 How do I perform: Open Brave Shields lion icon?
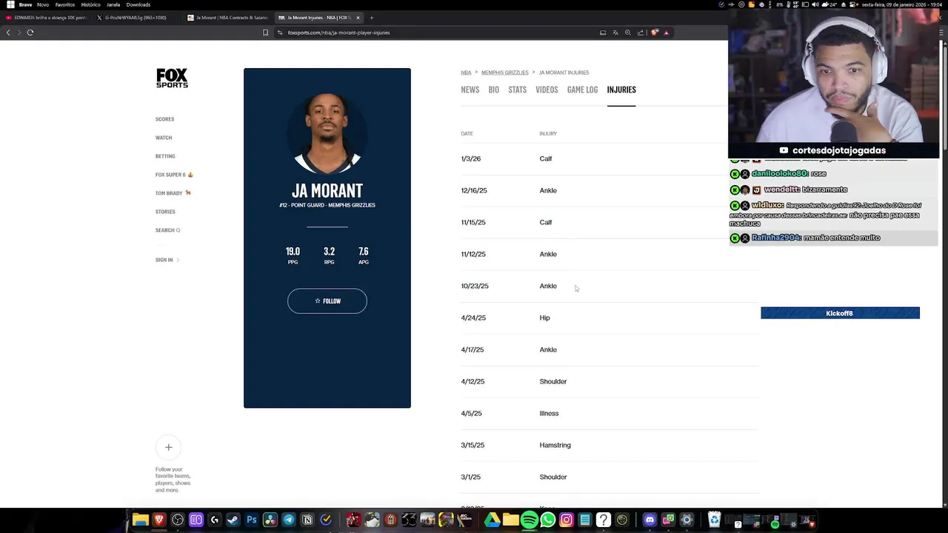click(x=655, y=33)
